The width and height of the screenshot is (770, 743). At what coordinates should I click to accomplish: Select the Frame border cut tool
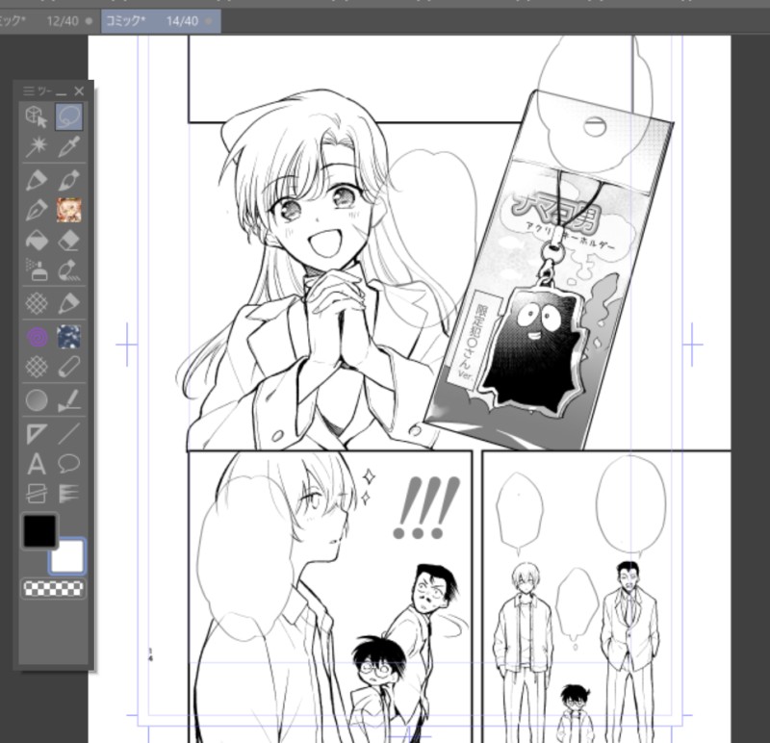(x=37, y=494)
